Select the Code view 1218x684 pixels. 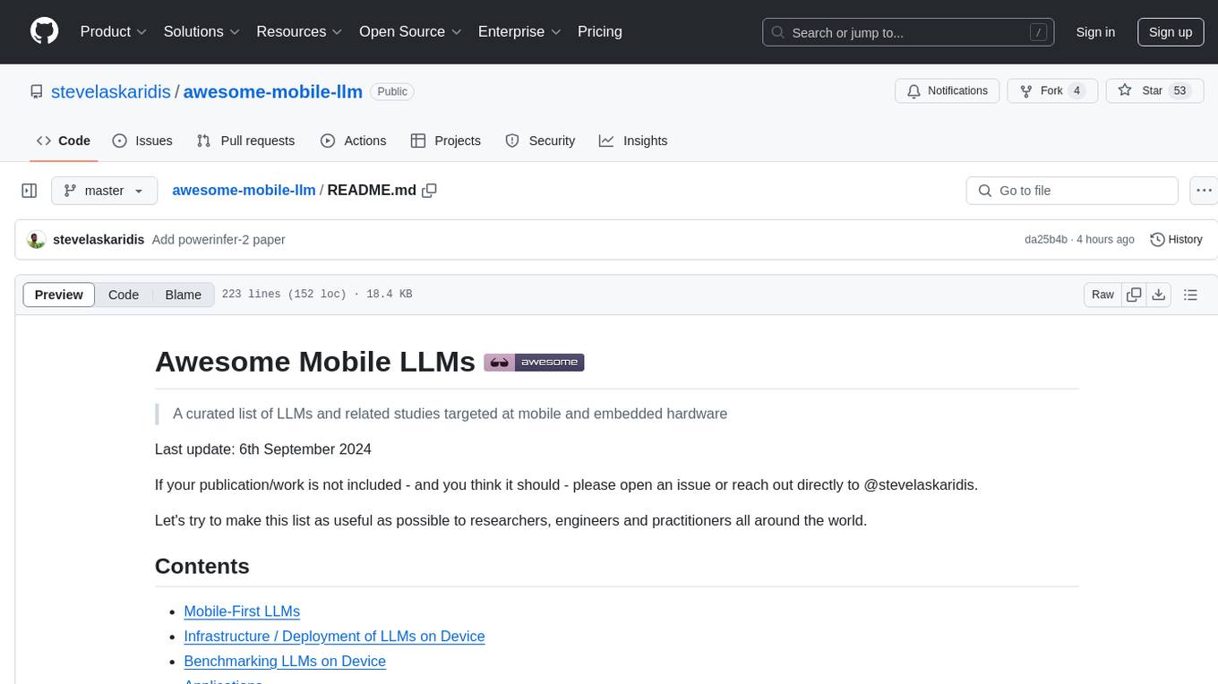pyautogui.click(x=124, y=295)
